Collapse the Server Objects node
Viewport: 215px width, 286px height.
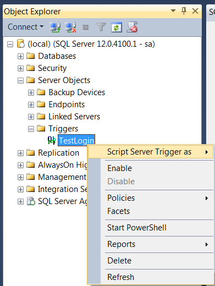point(20,80)
